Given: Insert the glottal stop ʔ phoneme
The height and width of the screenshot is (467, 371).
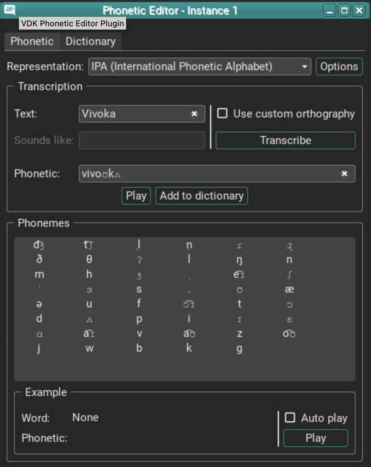Looking at the screenshot, I should click(140, 260).
